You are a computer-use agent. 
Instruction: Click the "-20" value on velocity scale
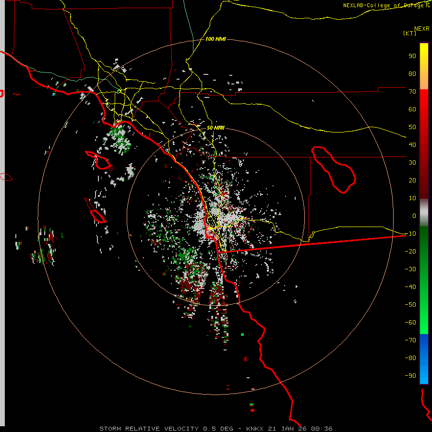pyautogui.click(x=410, y=252)
